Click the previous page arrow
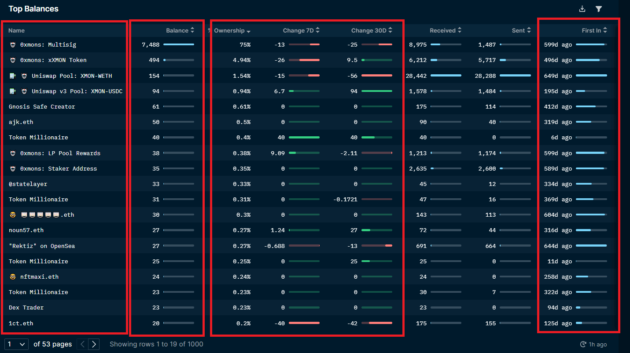This screenshot has width=630, height=353. (82, 344)
